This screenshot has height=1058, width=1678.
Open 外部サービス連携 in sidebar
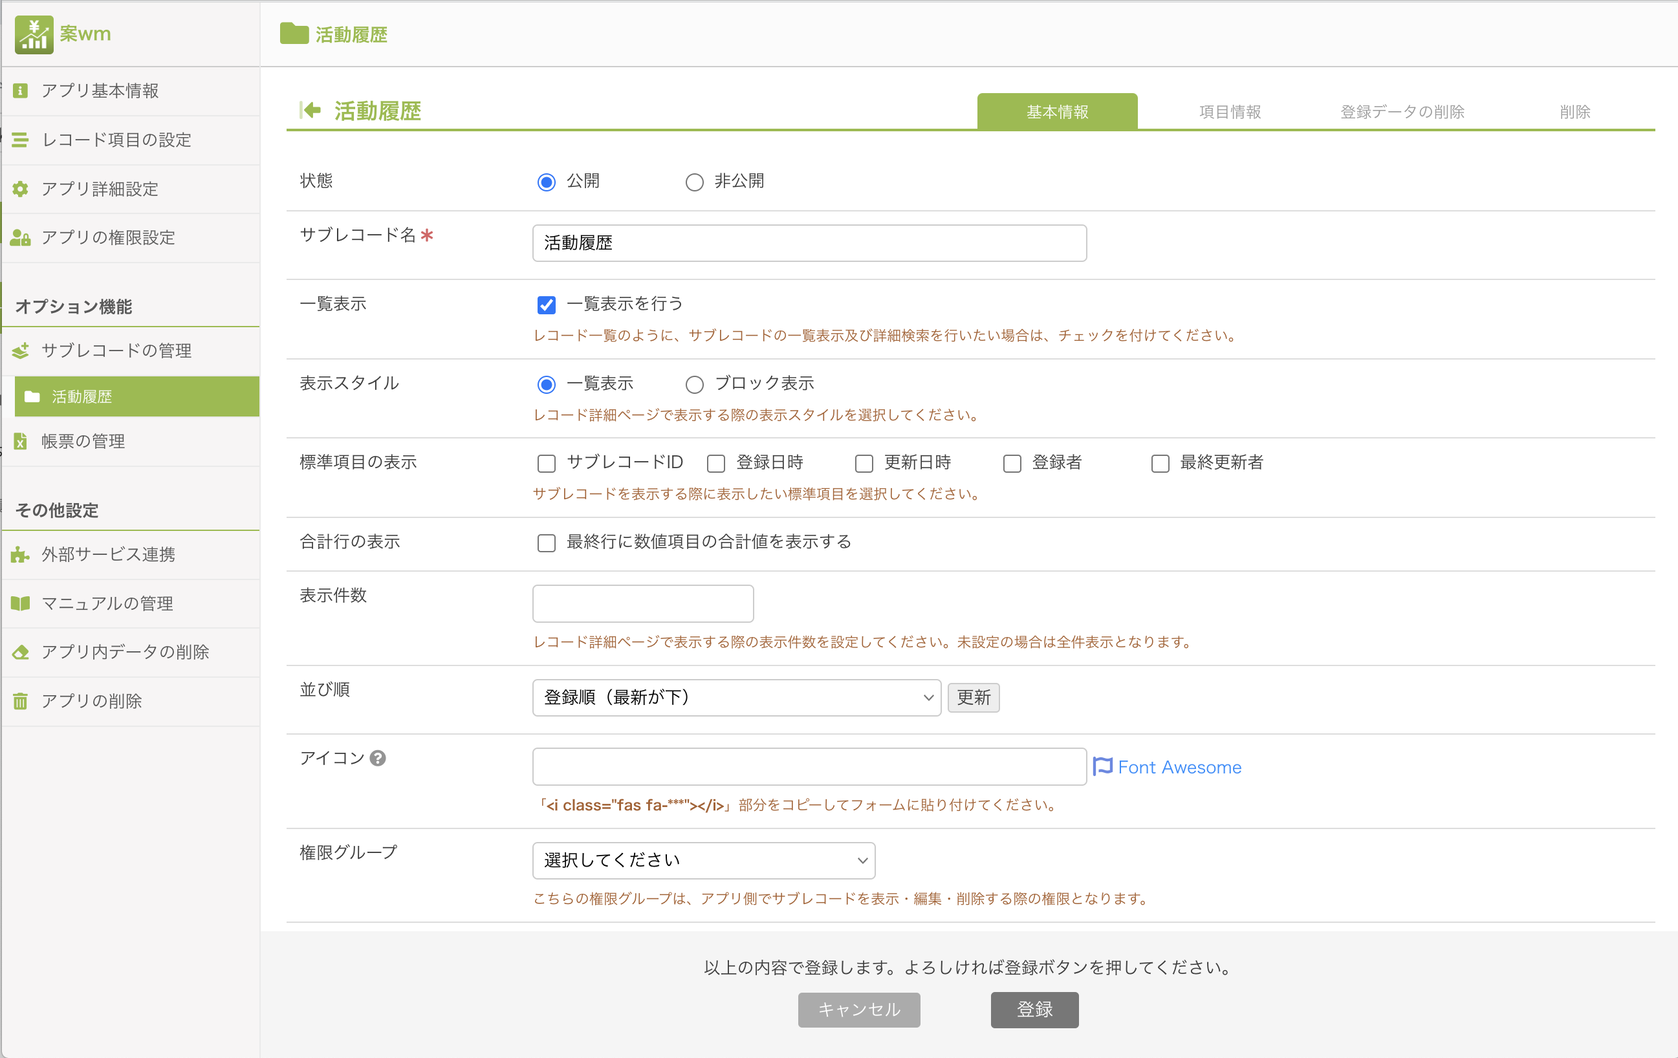131,554
